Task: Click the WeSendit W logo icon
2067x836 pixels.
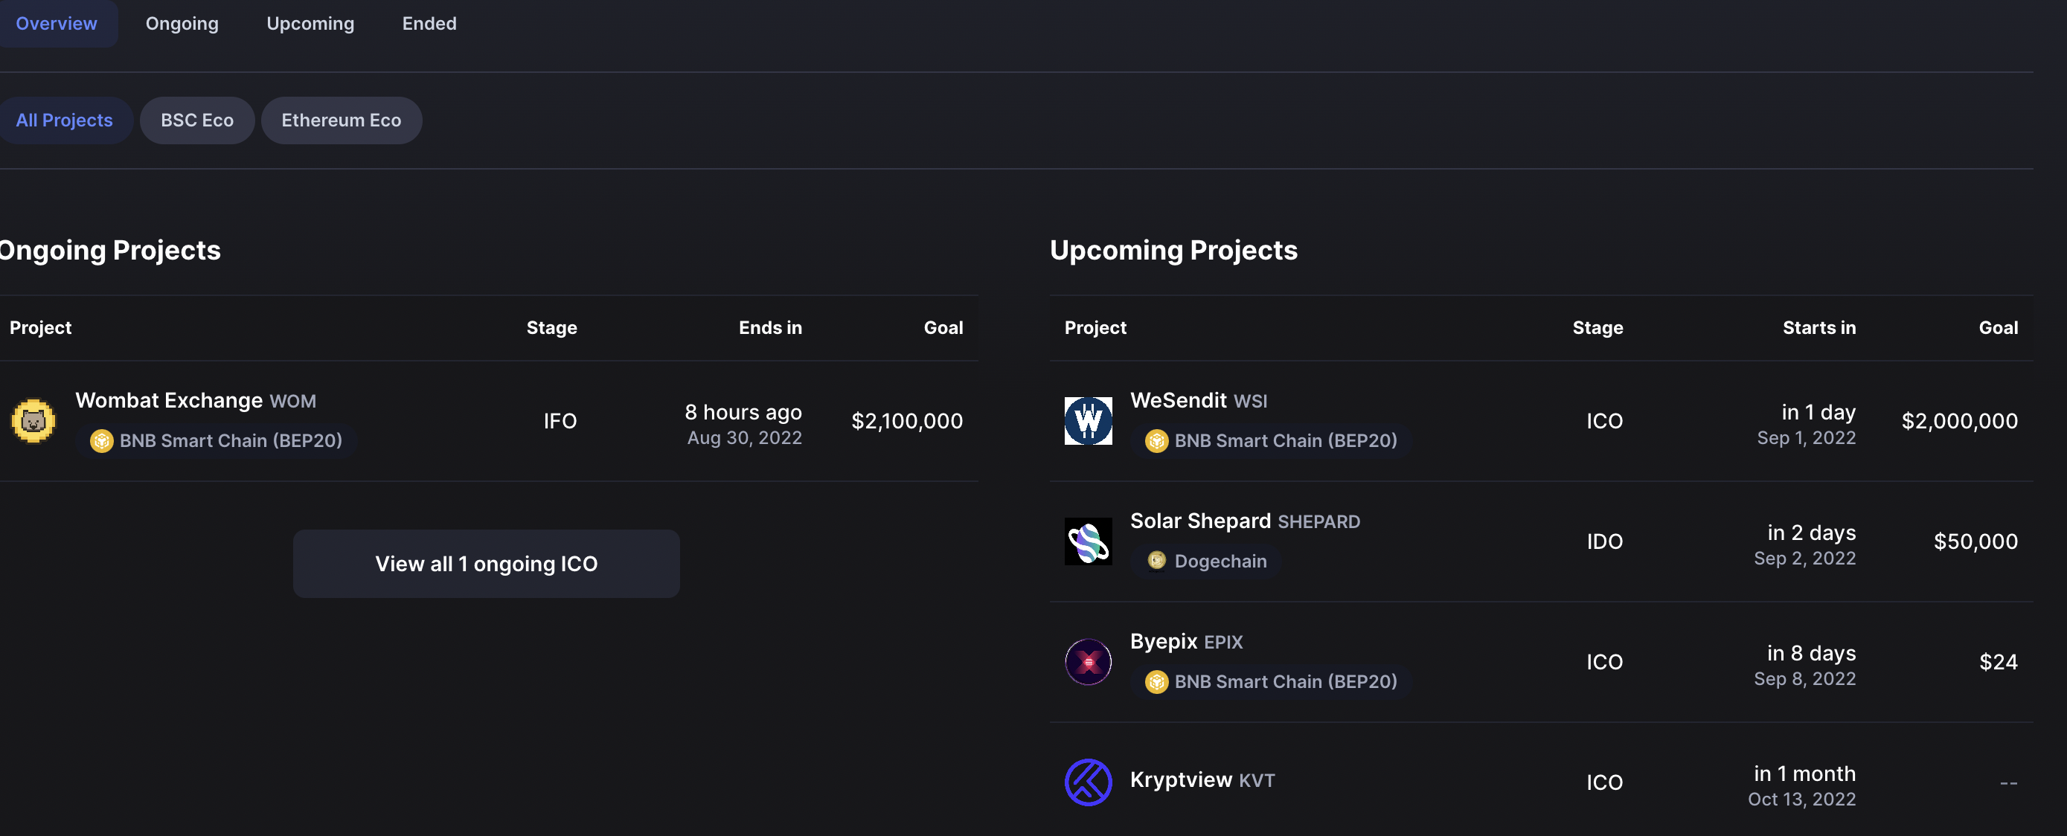Action: click(1088, 420)
